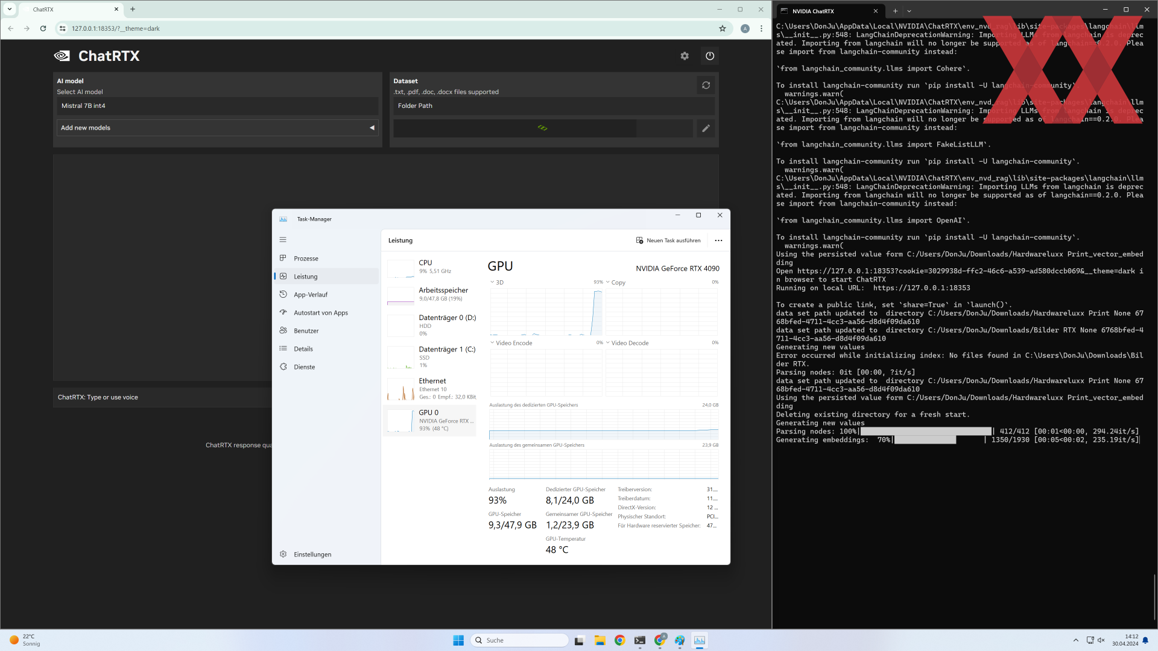Click the taskbar Suche search box

(519, 640)
